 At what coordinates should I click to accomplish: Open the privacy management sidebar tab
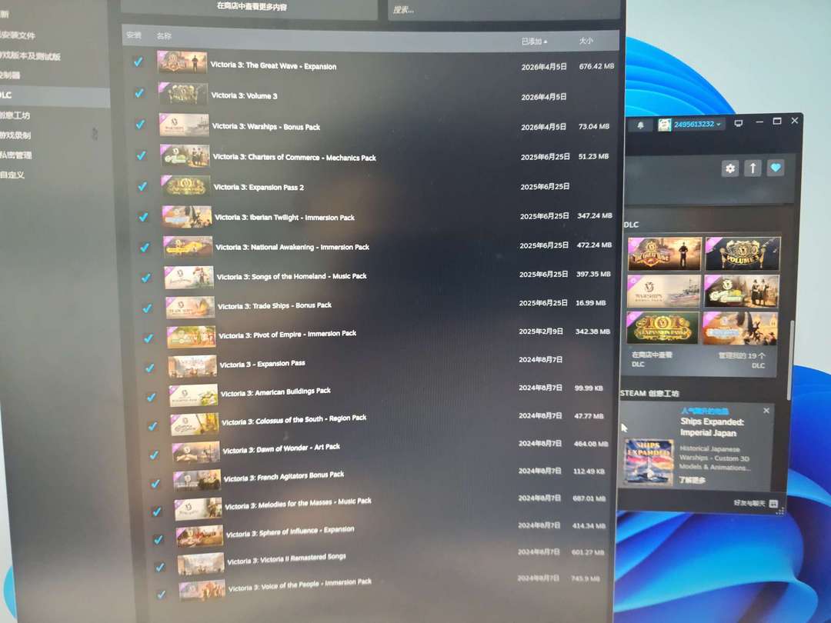16,155
